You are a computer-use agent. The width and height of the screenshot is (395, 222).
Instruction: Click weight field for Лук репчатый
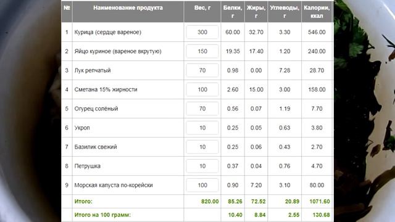(x=202, y=70)
